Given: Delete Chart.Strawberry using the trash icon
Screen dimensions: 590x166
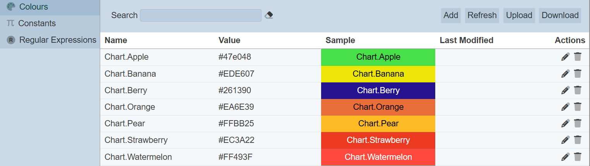Looking at the screenshot, I should coord(578,140).
